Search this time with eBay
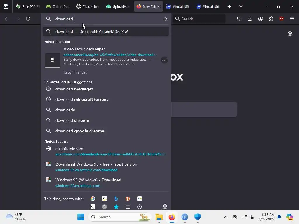The image size is (299, 224). (x=140, y=199)
